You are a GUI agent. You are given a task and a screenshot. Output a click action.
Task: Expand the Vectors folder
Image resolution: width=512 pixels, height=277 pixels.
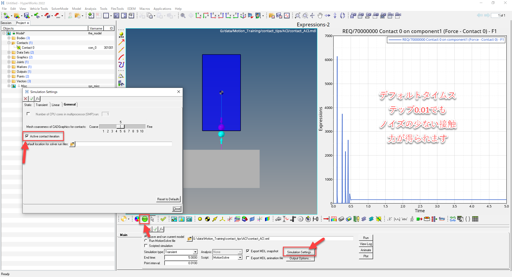pyautogui.click(x=9, y=81)
